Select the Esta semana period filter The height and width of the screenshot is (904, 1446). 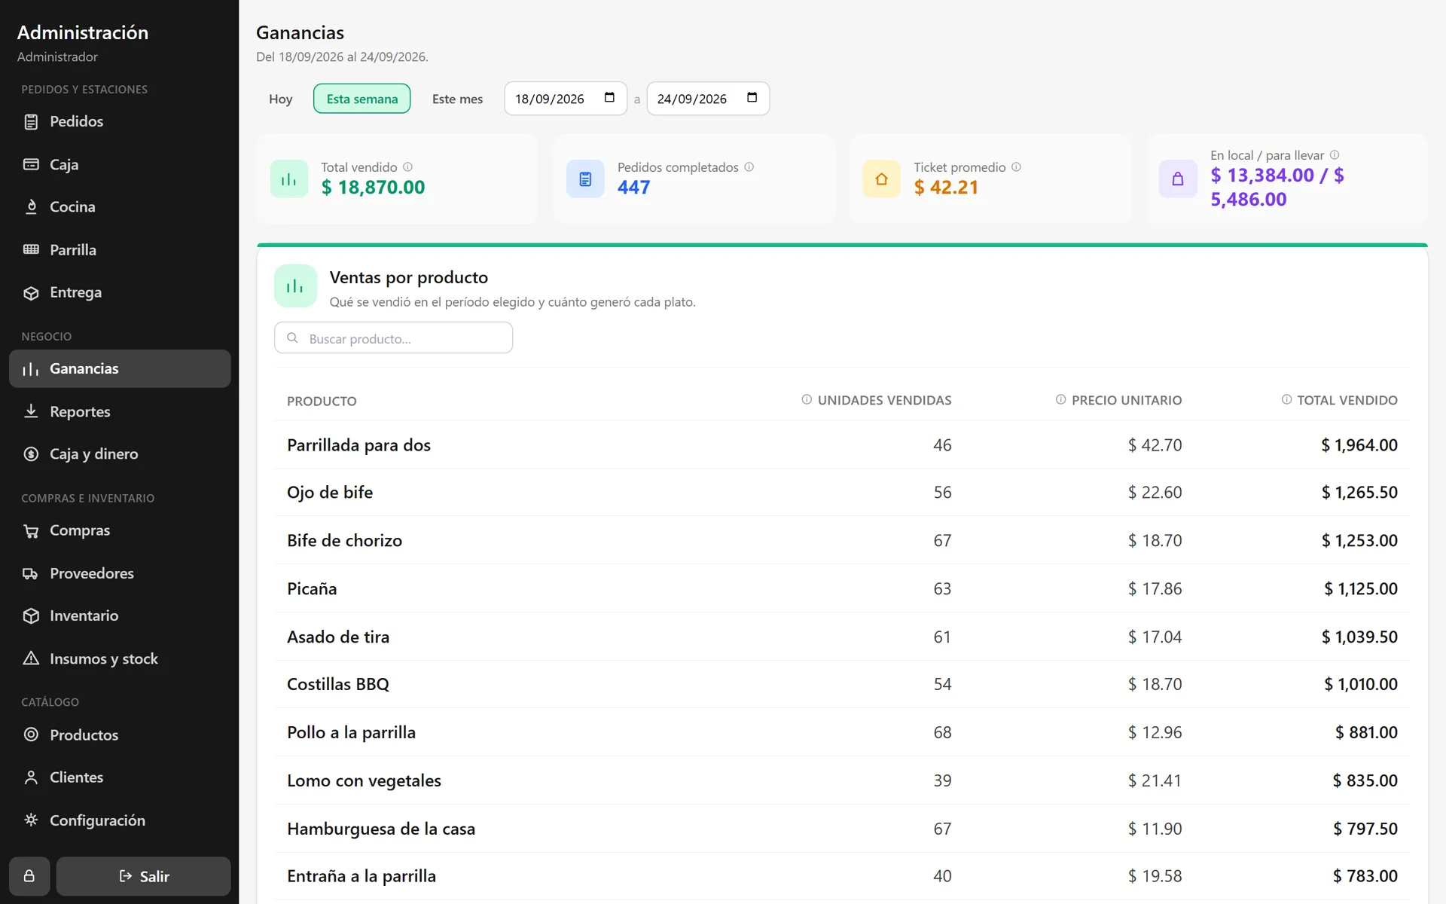[x=361, y=99]
